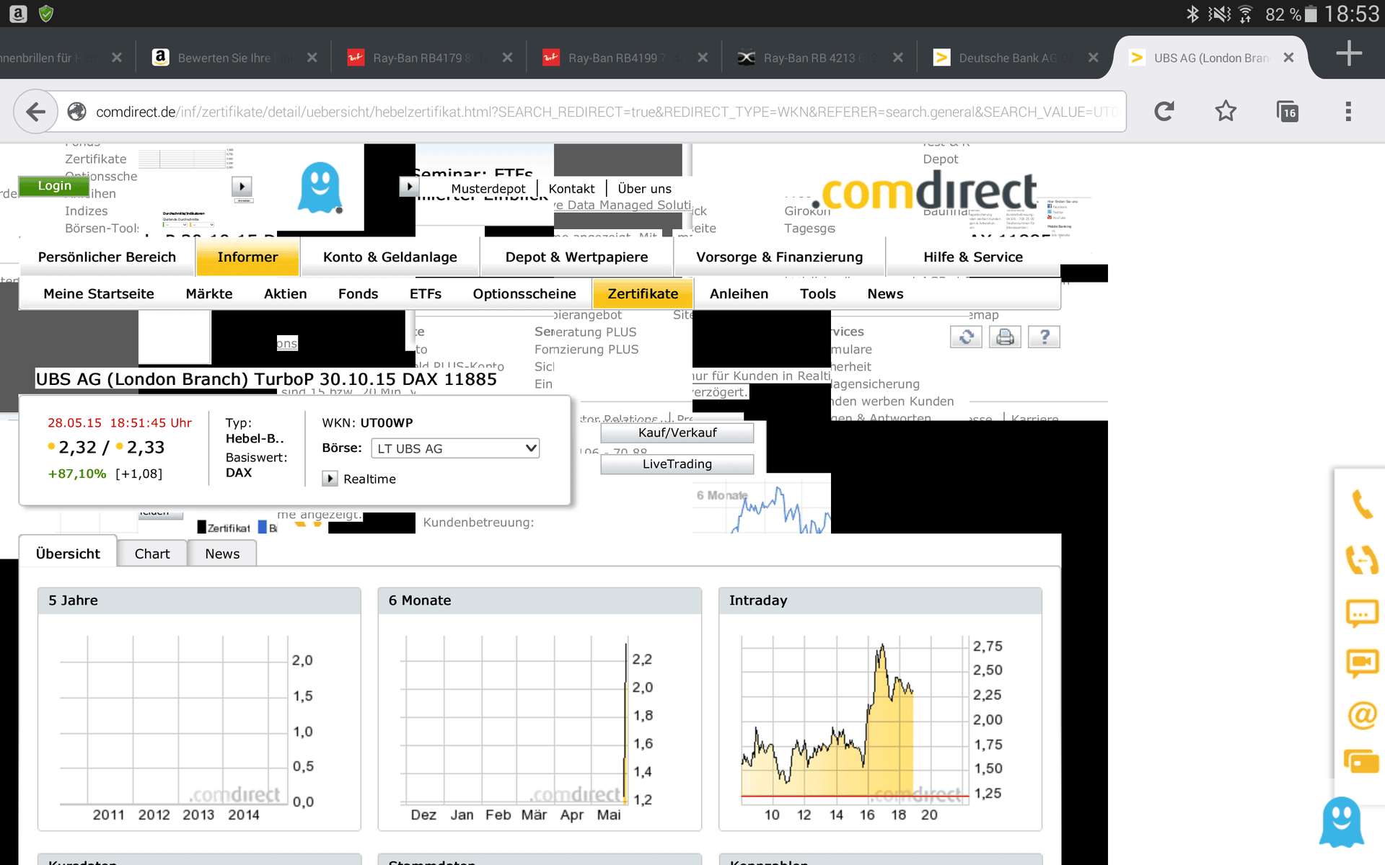Open the News item in the submenu bar
Viewport: 1385px width, 865px height.
point(885,294)
